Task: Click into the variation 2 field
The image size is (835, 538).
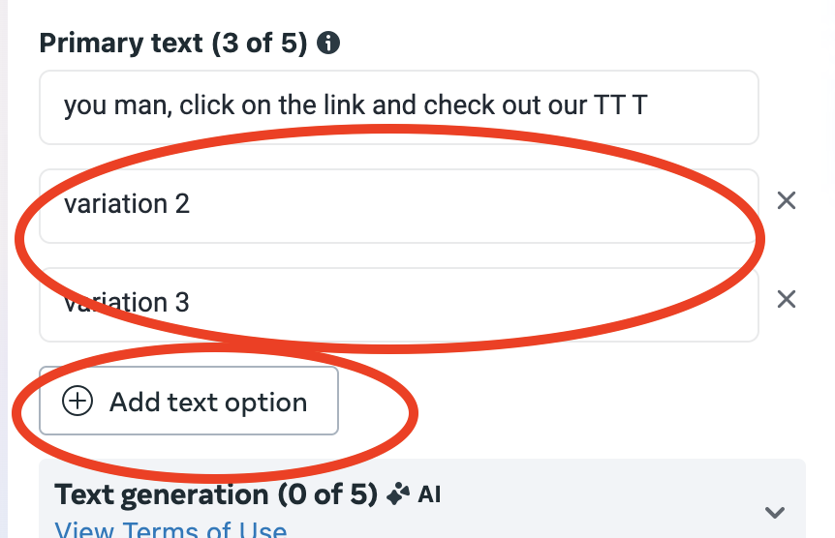Action: (398, 205)
